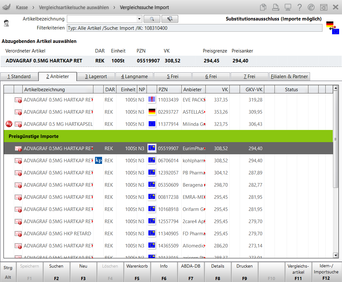Viewport: 342px width, 282px height.
Task: Click the printer icon in title bar
Action: coord(275,7)
